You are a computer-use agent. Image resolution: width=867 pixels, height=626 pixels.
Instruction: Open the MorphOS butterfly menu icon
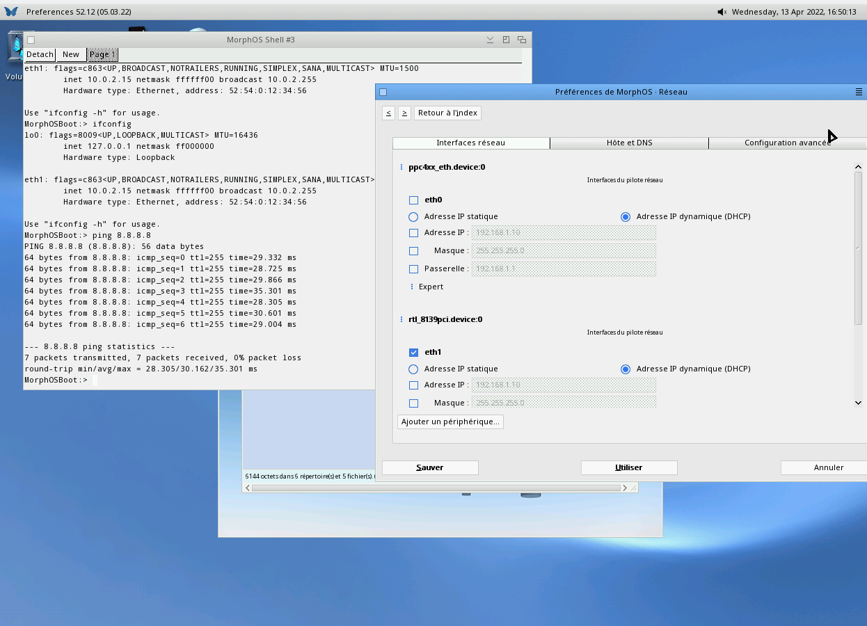click(x=11, y=12)
